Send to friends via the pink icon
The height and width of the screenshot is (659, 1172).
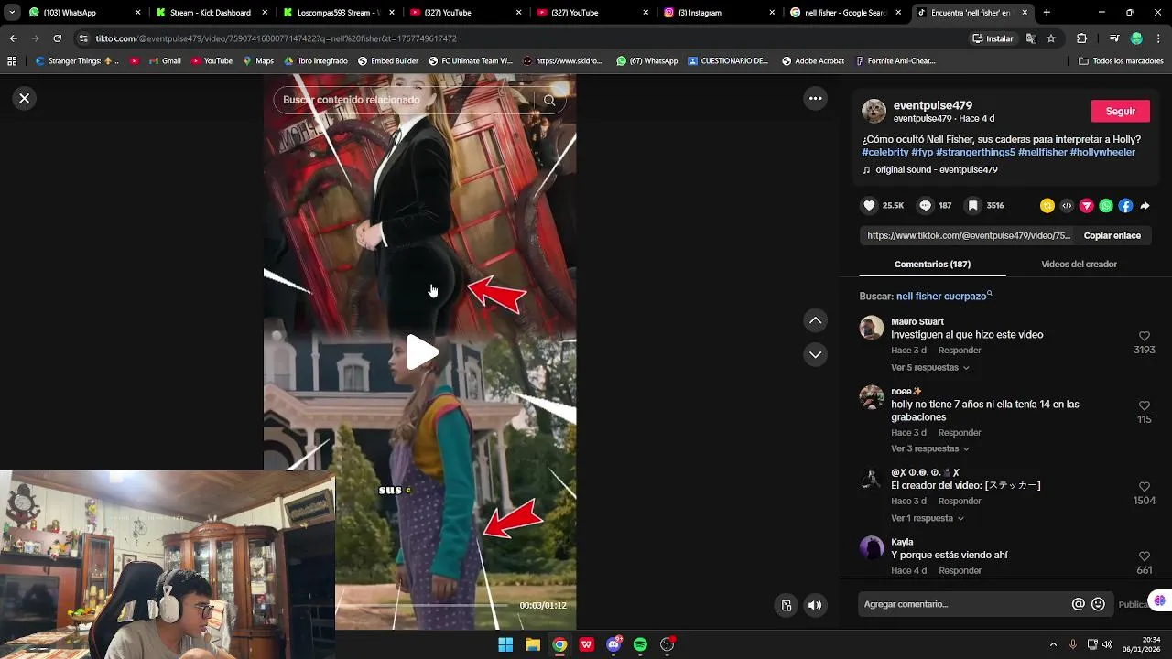coord(1087,206)
